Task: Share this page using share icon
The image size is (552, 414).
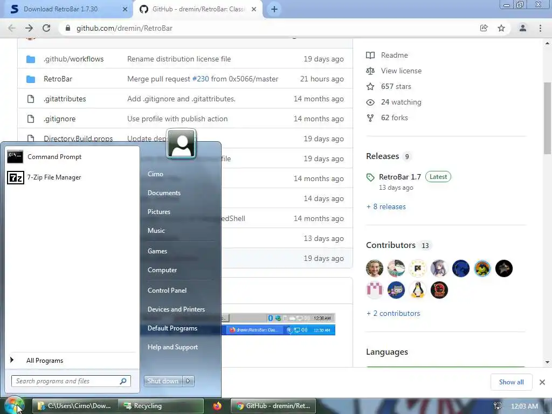Action: [x=484, y=28]
